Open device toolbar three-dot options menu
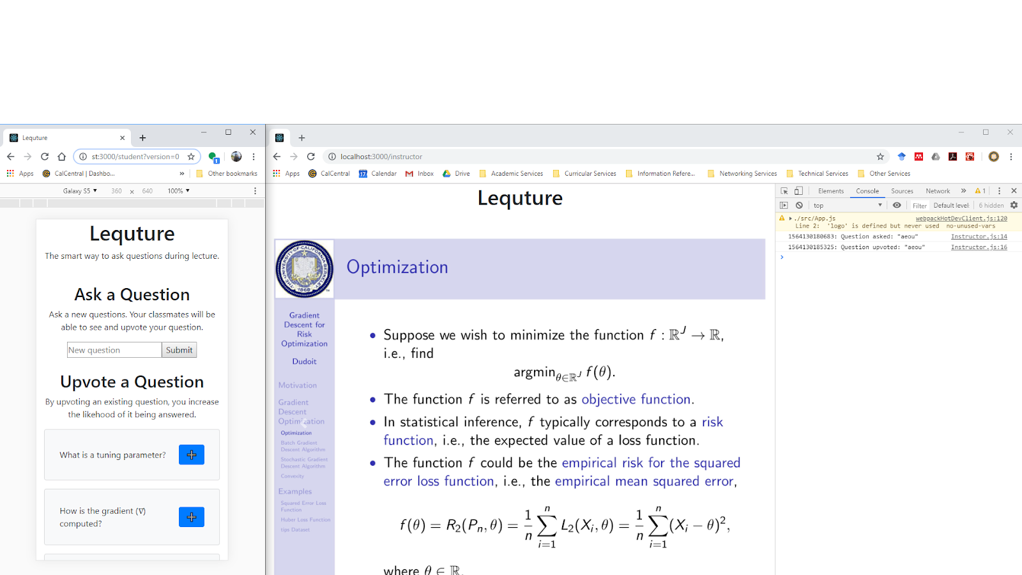Image resolution: width=1022 pixels, height=575 pixels. tap(255, 191)
